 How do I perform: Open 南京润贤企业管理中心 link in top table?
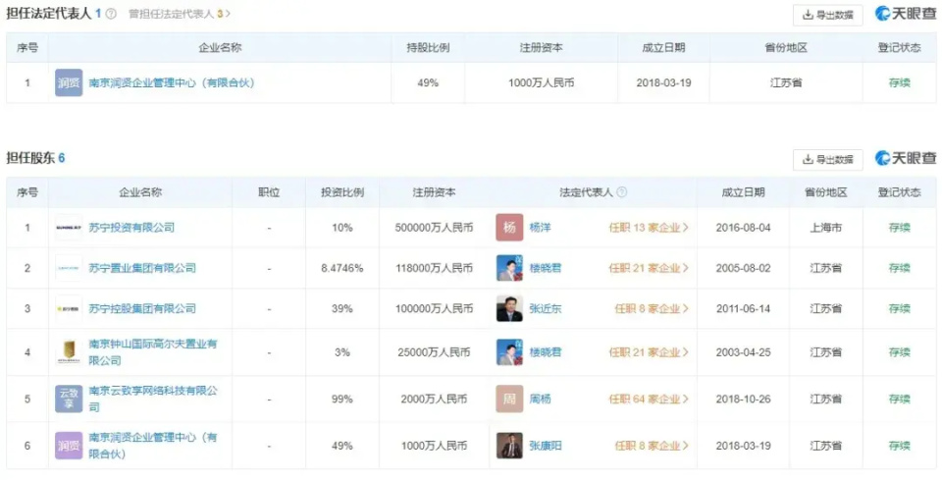pyautogui.click(x=172, y=82)
